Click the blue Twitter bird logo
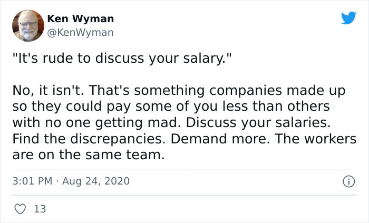Image resolution: width=369 pixels, height=223 pixels. click(348, 19)
